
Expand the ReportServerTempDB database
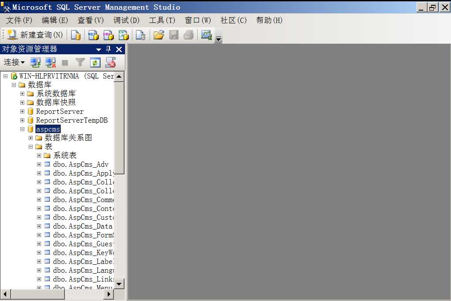coord(22,120)
